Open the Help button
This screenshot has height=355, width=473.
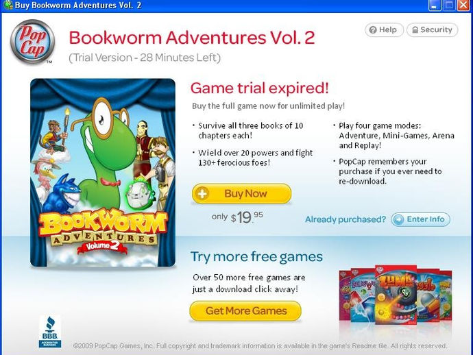click(384, 30)
